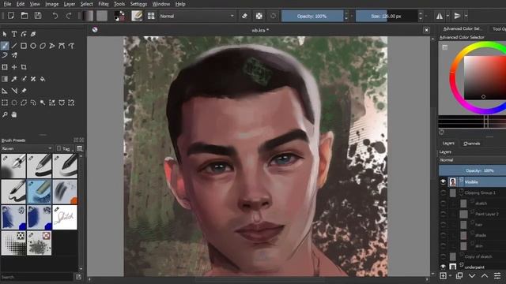Select the Assistant tool
The width and height of the screenshot is (506, 284).
click(5, 91)
